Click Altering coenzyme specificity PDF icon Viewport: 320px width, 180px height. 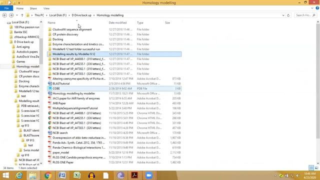click(x=50, y=78)
